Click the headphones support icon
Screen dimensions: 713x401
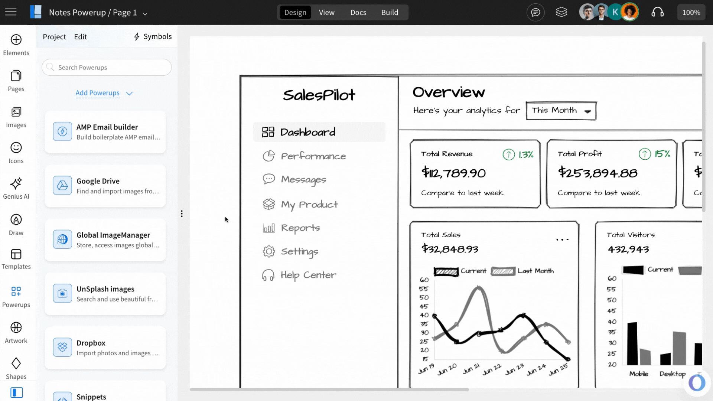[x=657, y=12]
